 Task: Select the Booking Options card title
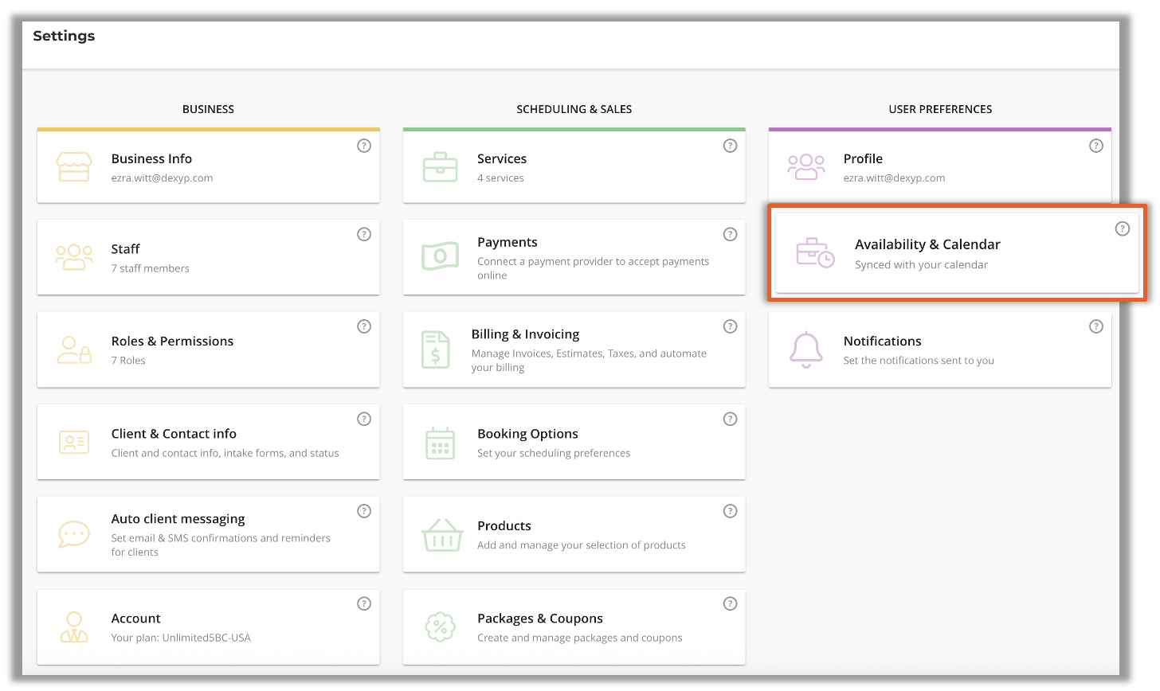pyautogui.click(x=527, y=434)
